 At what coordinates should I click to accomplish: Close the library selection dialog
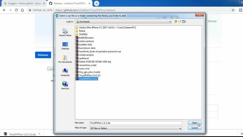pyautogui.click(x=199, y=15)
